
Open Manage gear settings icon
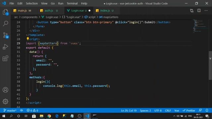coord(5,101)
